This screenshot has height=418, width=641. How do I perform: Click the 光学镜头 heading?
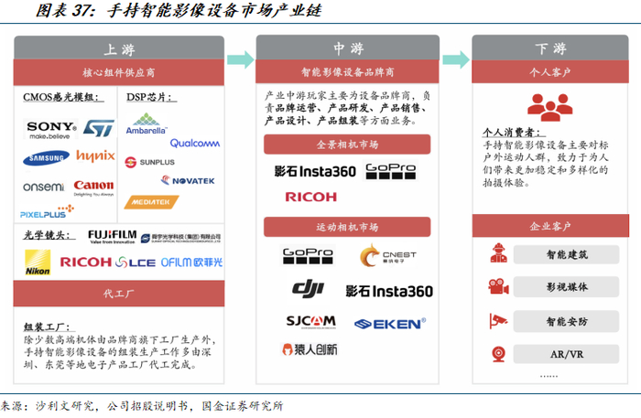(x=49, y=235)
